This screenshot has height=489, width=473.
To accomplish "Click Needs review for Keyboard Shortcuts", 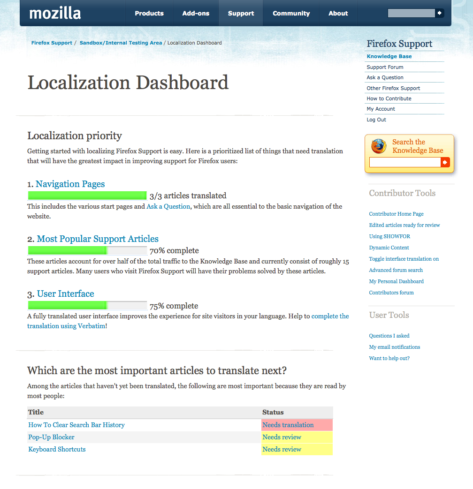I will coord(282,450).
